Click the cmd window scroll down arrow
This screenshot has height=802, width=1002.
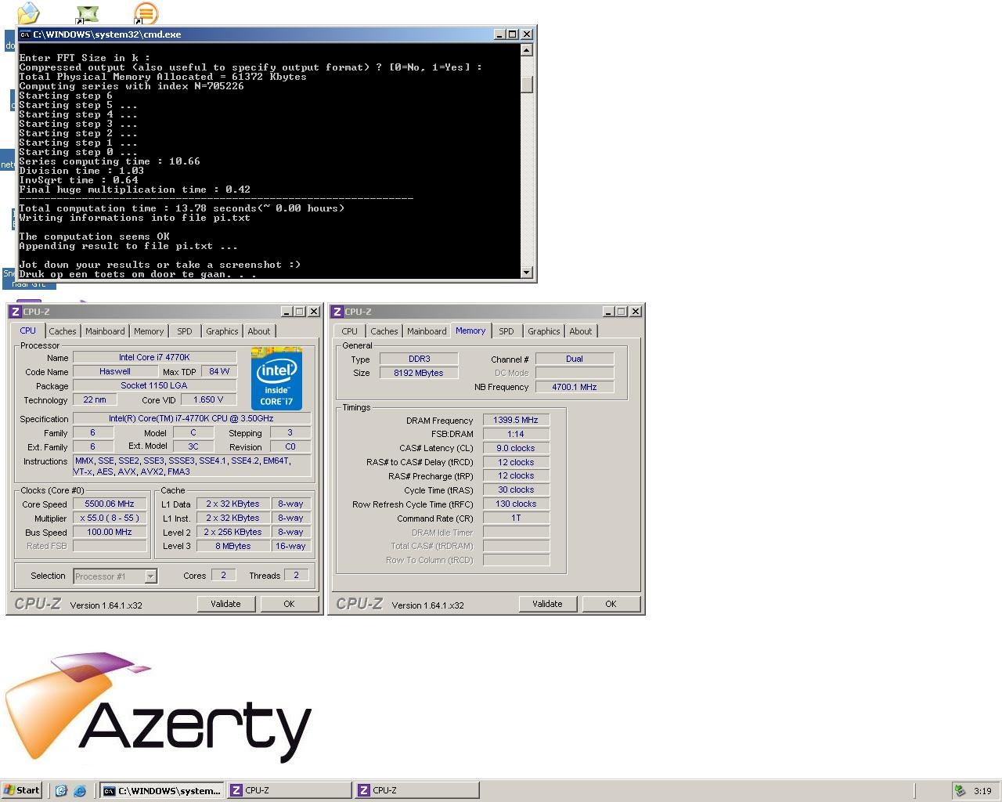[527, 273]
